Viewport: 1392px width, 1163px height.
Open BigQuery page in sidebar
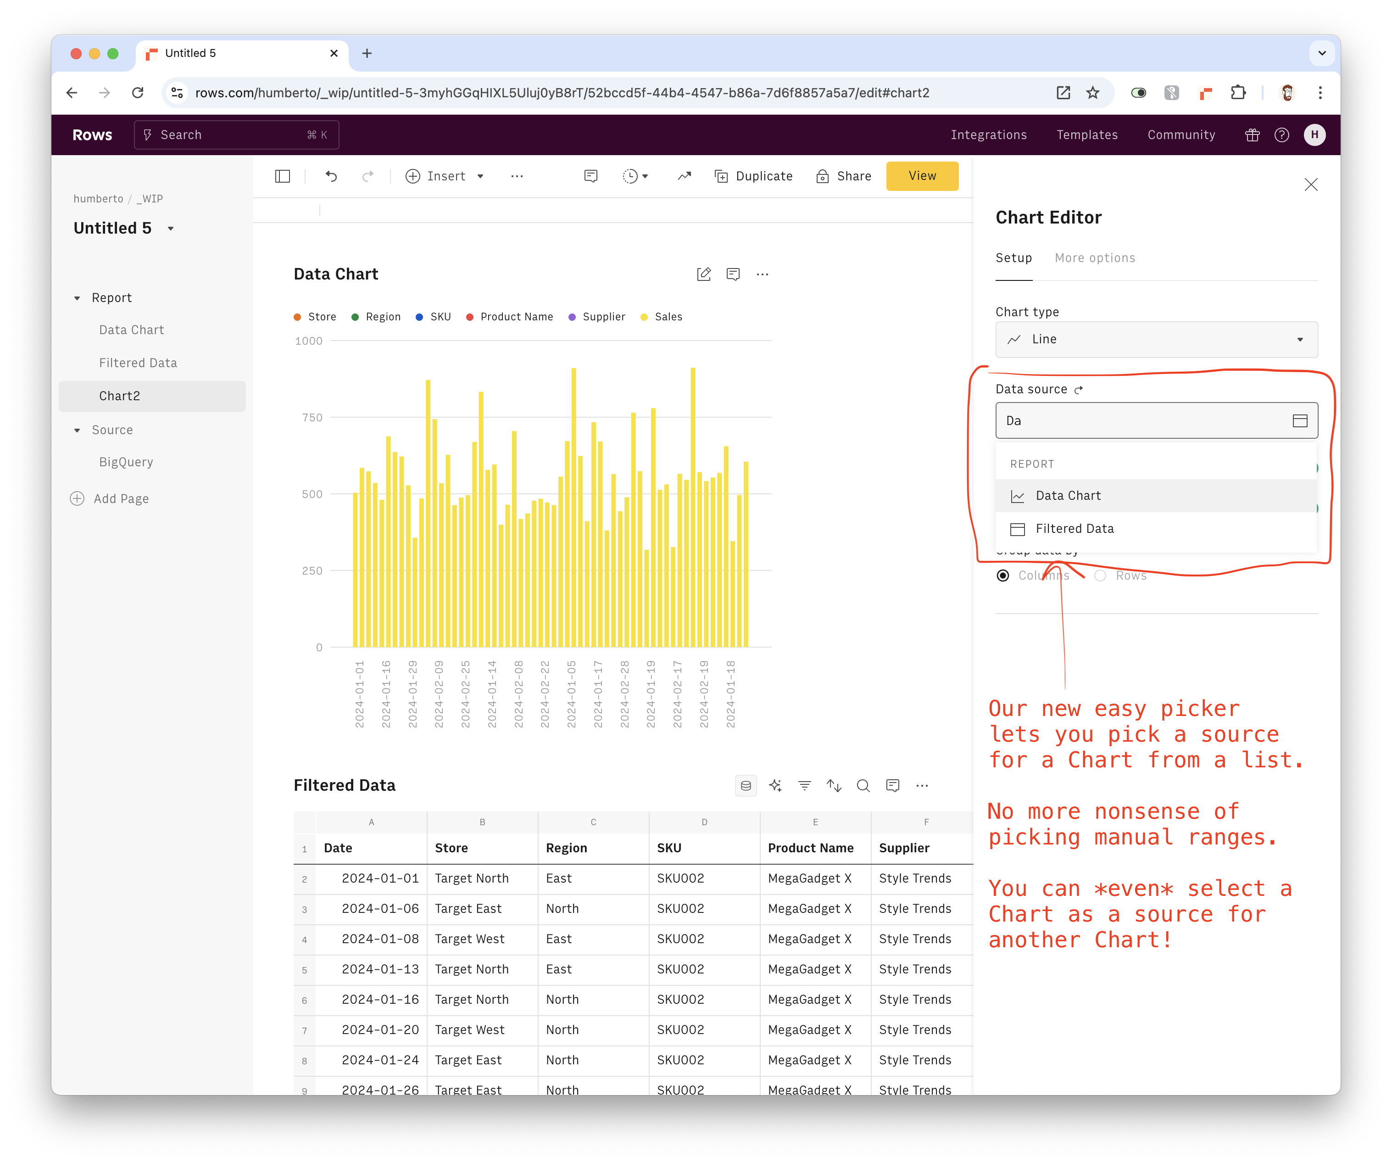(x=126, y=462)
